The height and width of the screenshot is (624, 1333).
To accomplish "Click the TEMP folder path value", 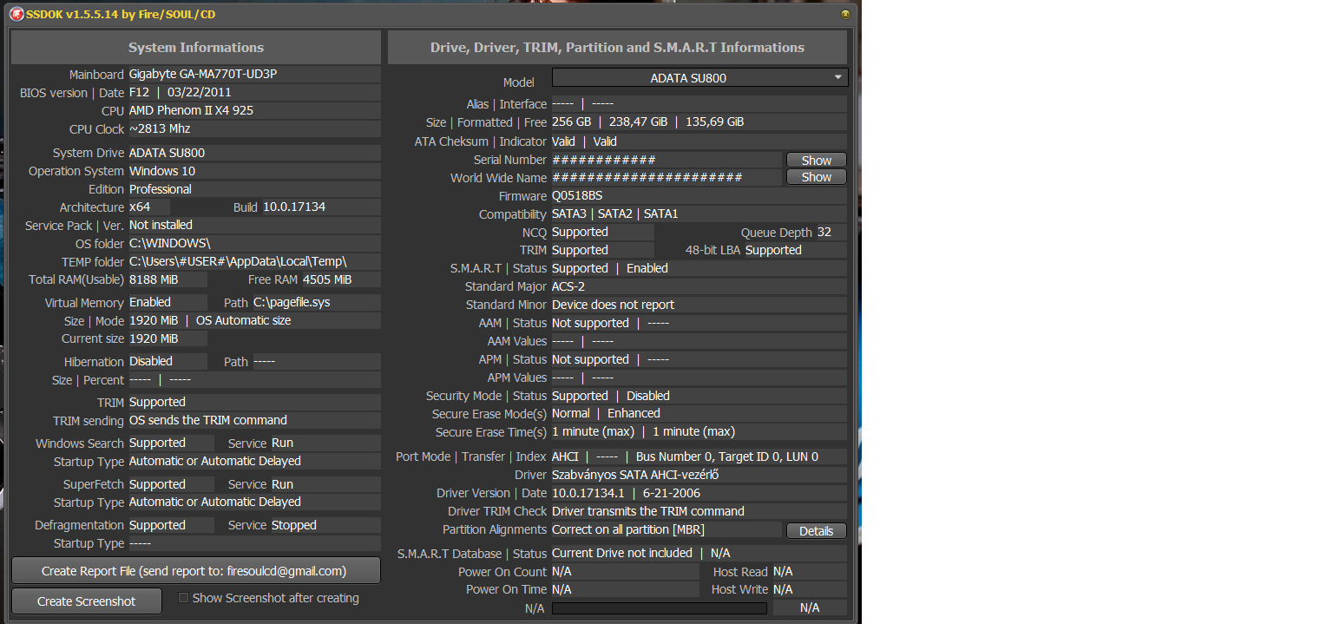I will [254, 262].
